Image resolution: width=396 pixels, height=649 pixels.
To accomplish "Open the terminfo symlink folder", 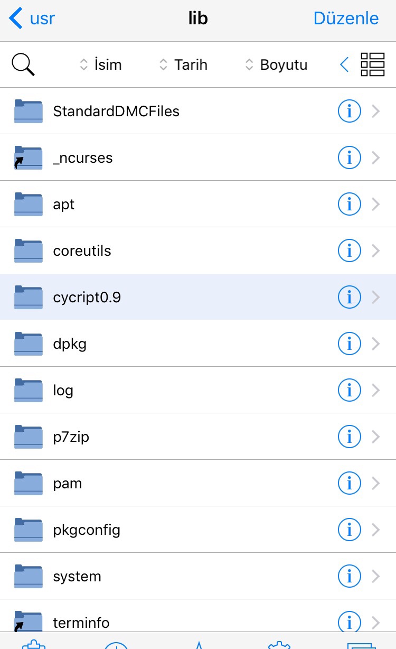I will point(81,622).
